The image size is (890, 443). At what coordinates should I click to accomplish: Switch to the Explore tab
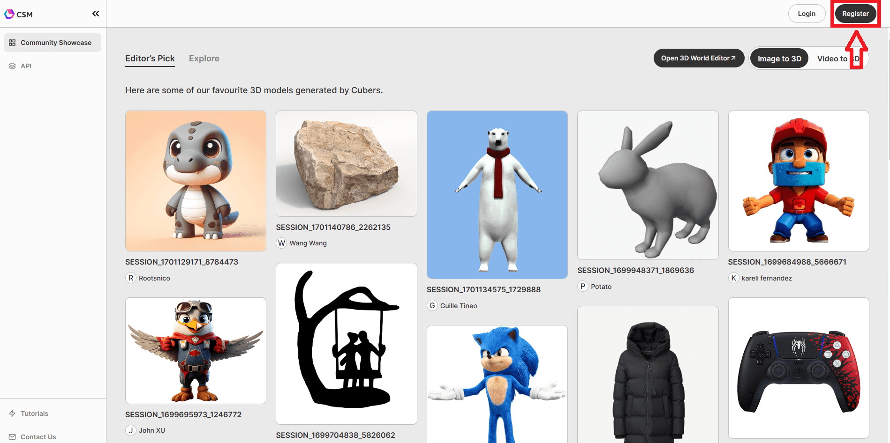[204, 59]
